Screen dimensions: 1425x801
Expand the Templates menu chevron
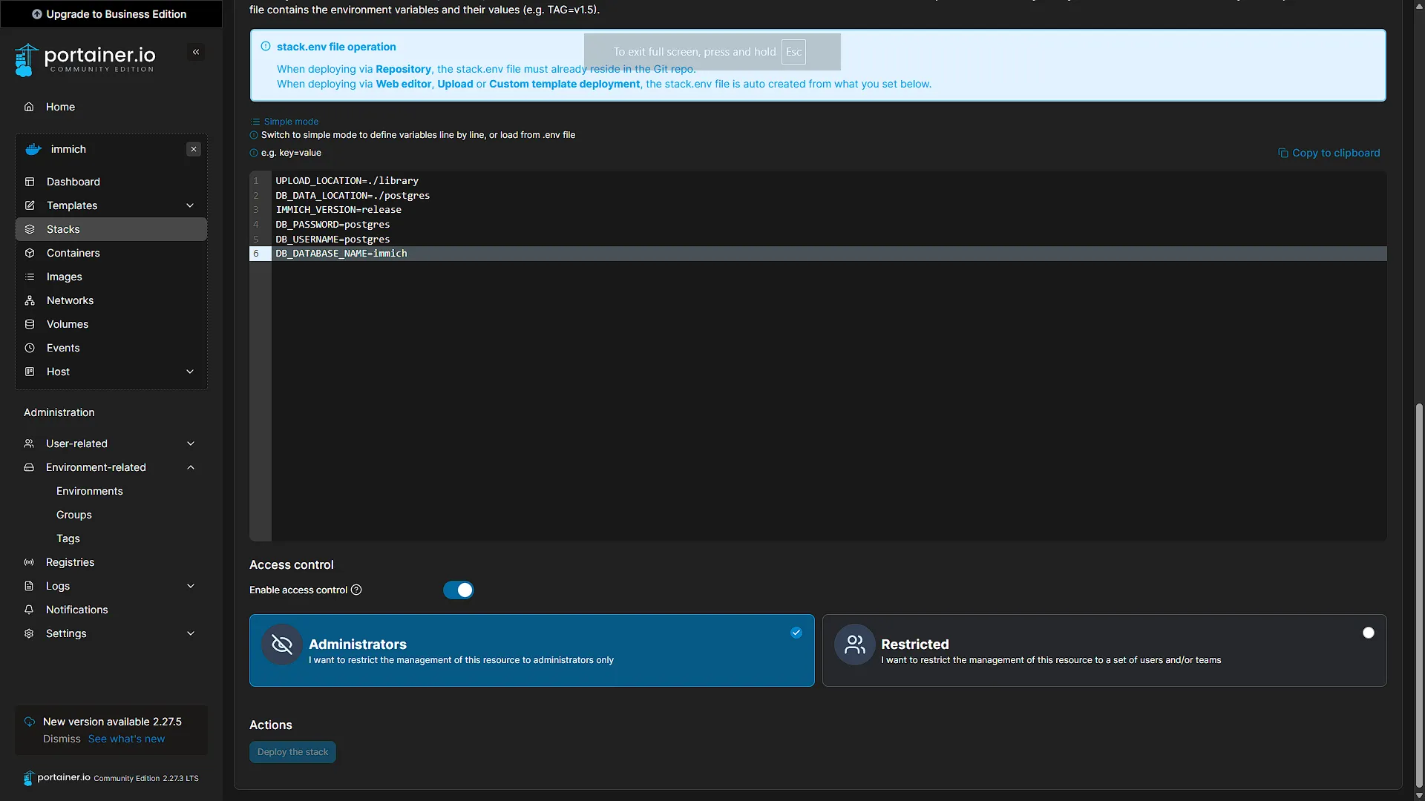pos(190,205)
